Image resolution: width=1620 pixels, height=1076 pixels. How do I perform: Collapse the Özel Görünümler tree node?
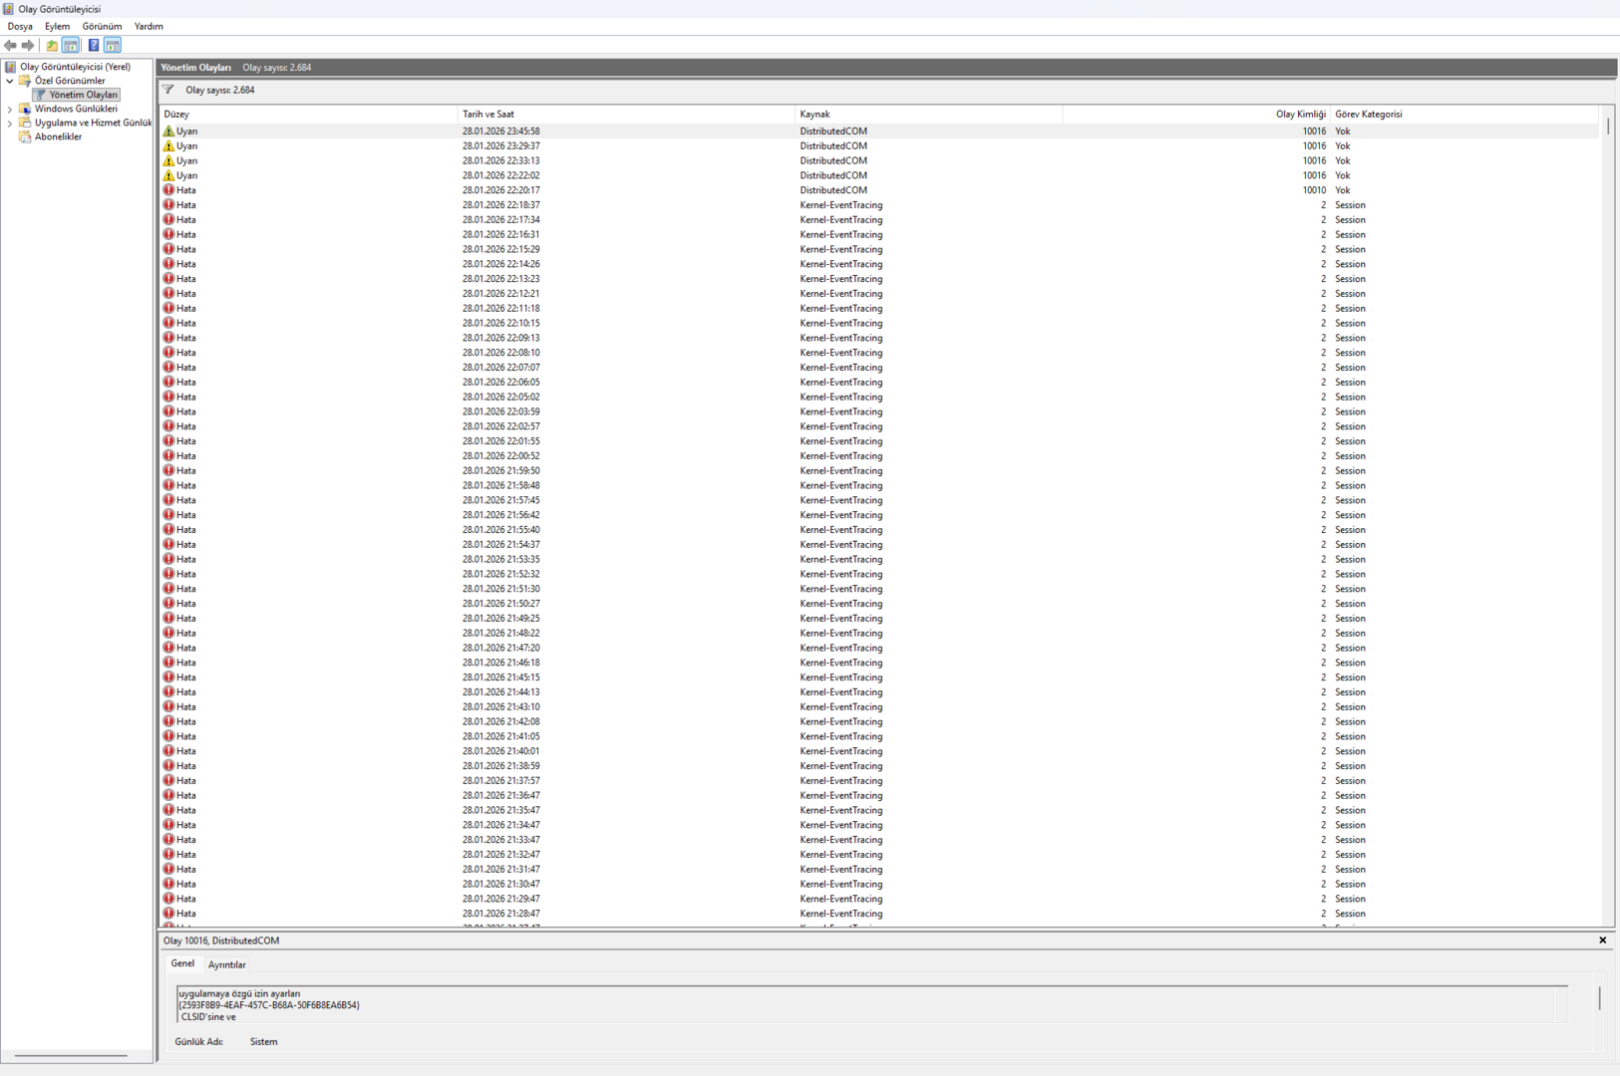click(x=10, y=81)
